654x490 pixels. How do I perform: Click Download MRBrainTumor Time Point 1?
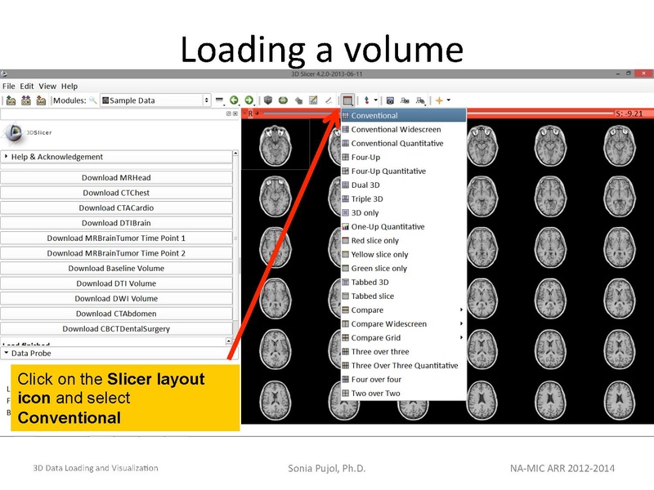pyautogui.click(x=116, y=238)
